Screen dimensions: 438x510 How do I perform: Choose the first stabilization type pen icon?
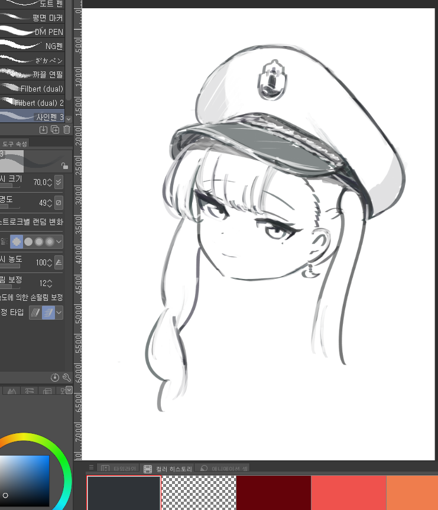coord(35,313)
